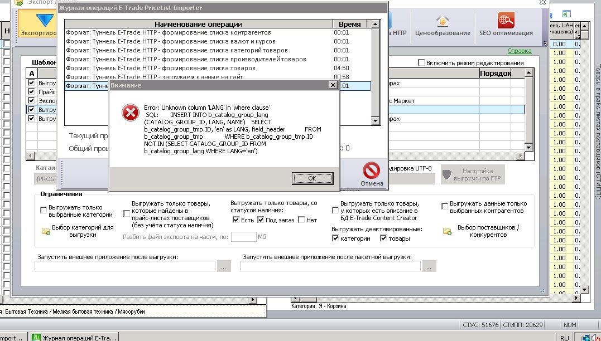Click СТИПП: 20629 status bar entry

523,325
